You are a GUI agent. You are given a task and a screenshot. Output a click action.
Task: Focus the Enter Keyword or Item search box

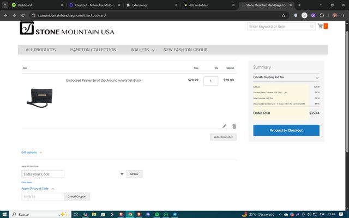point(281,27)
